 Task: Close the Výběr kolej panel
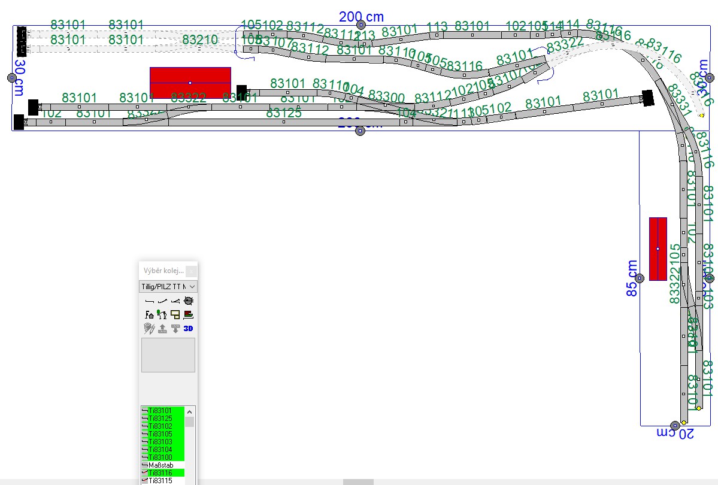(191, 271)
